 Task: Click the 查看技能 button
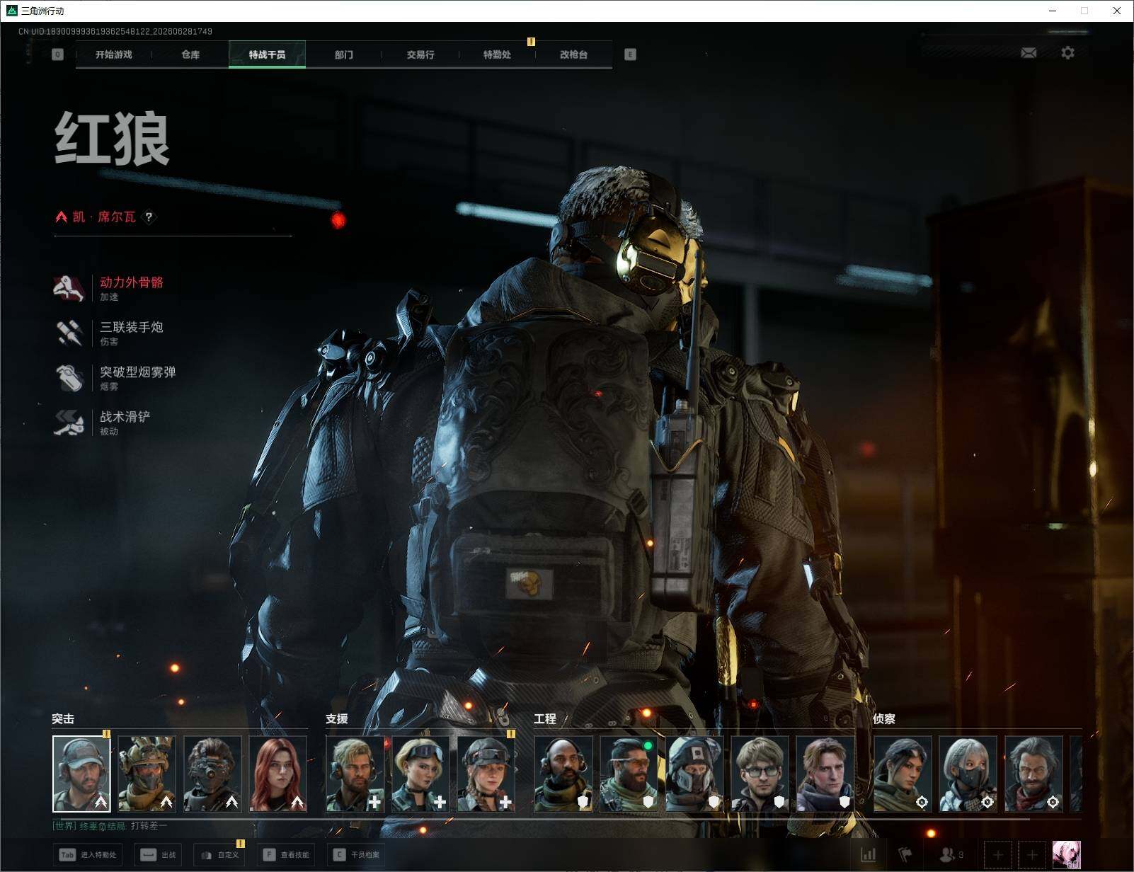286,855
